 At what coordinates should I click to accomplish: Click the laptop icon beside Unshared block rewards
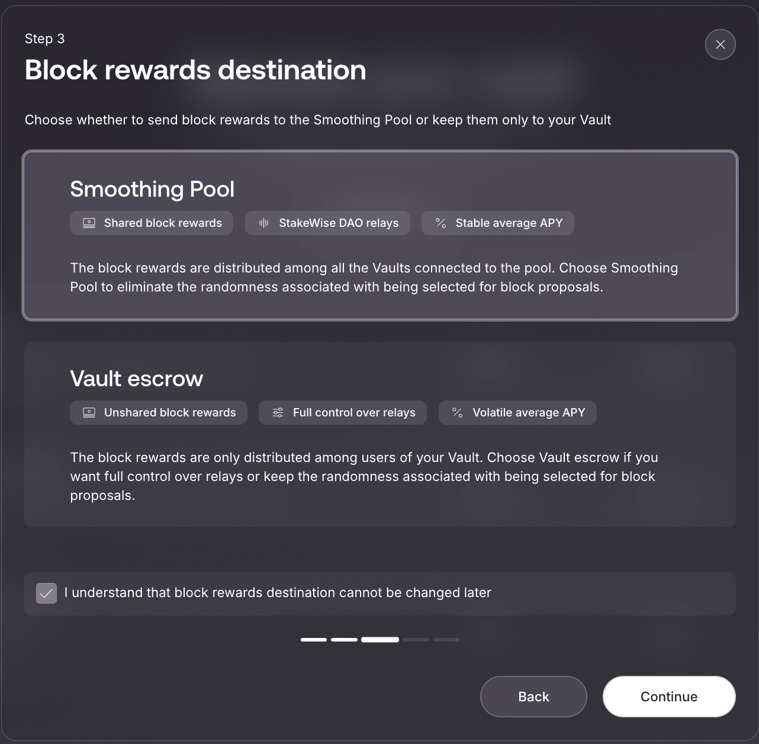(89, 413)
